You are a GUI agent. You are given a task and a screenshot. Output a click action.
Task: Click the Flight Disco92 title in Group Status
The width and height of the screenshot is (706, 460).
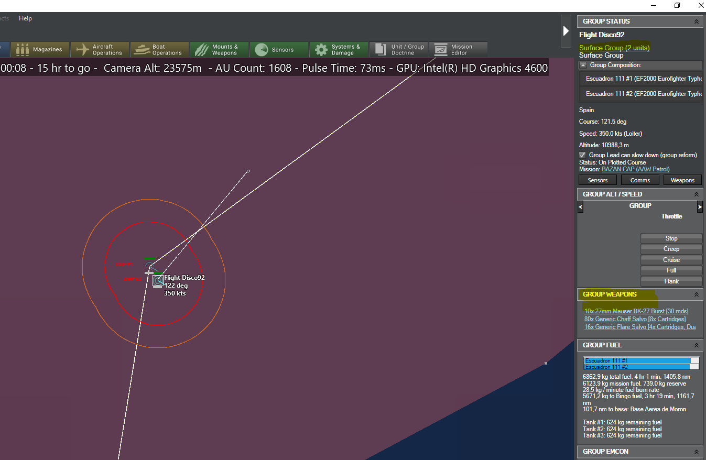pyautogui.click(x=602, y=35)
